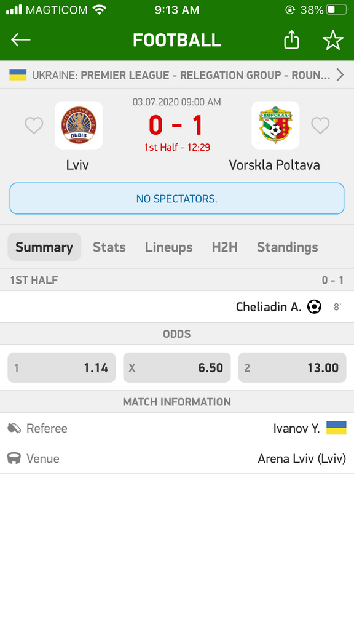This screenshot has width=354, height=630.
Task: Tap the Ukraine flag next to league name
Action: click(x=18, y=74)
